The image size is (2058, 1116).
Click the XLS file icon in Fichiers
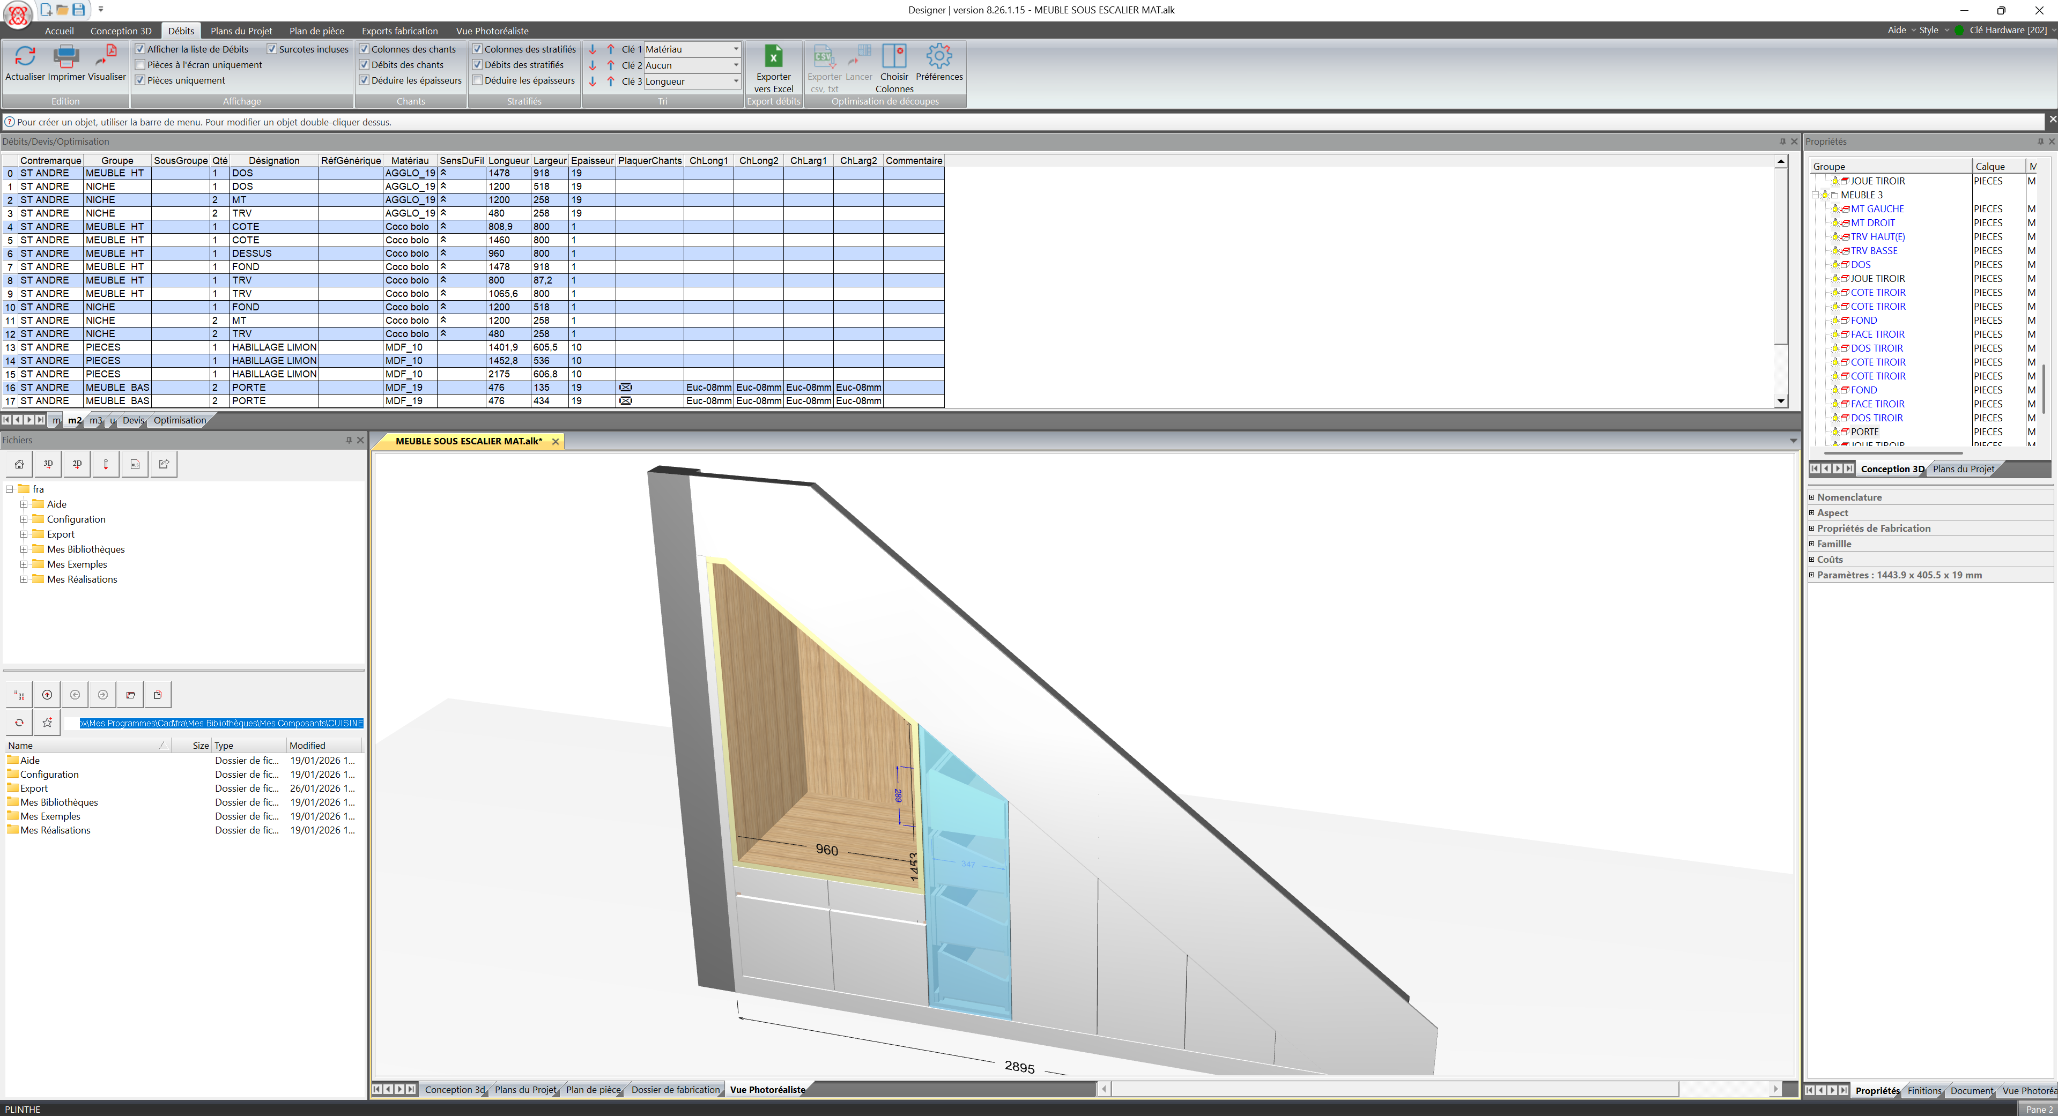135,464
